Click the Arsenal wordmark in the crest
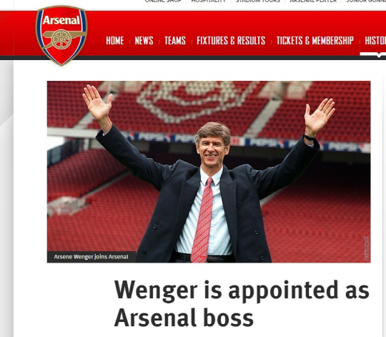The height and width of the screenshot is (337, 386). point(61,20)
